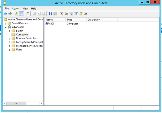Go up one level with folder icon
Screen dimensions: 162x113
point(17,14)
